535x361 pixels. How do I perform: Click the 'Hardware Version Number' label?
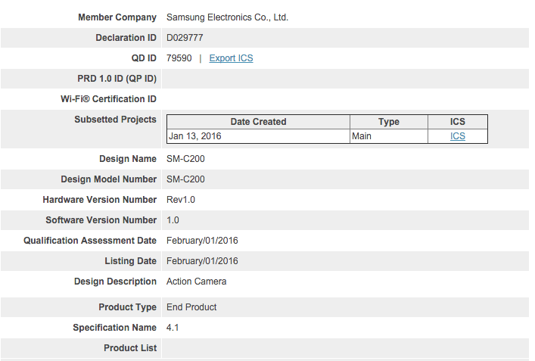tap(100, 200)
